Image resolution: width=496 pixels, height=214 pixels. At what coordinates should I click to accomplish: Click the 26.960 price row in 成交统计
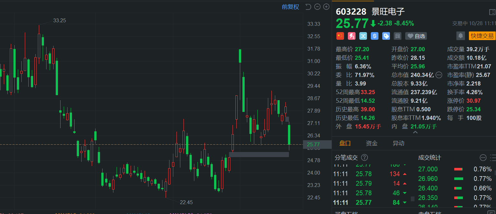click(x=455, y=179)
